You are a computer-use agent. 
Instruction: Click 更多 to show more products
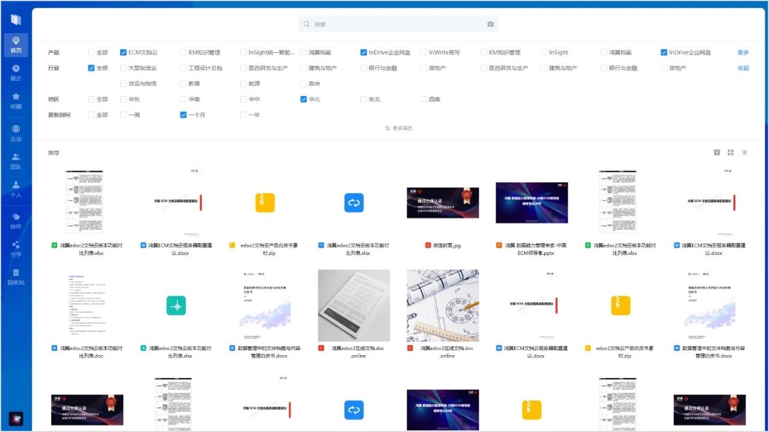[743, 52]
